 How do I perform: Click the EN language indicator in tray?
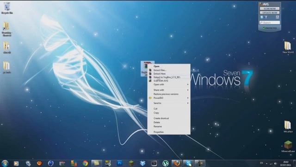(x=261, y=163)
